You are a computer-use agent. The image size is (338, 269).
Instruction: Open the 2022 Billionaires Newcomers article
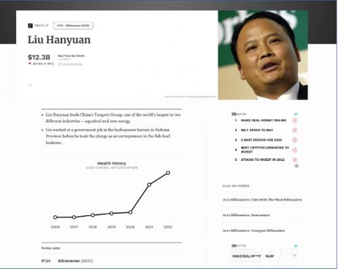[x=246, y=215]
